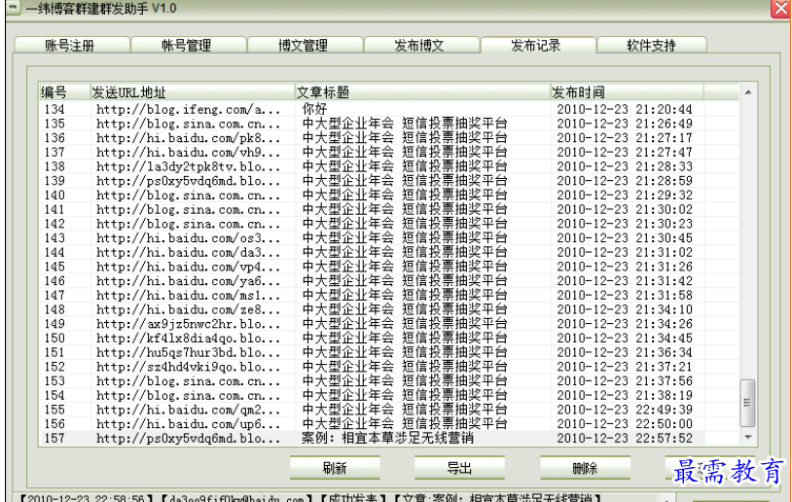This screenshot has height=502, width=792.
Task: Sort list by 文章标题 column header
Action: pos(420,92)
